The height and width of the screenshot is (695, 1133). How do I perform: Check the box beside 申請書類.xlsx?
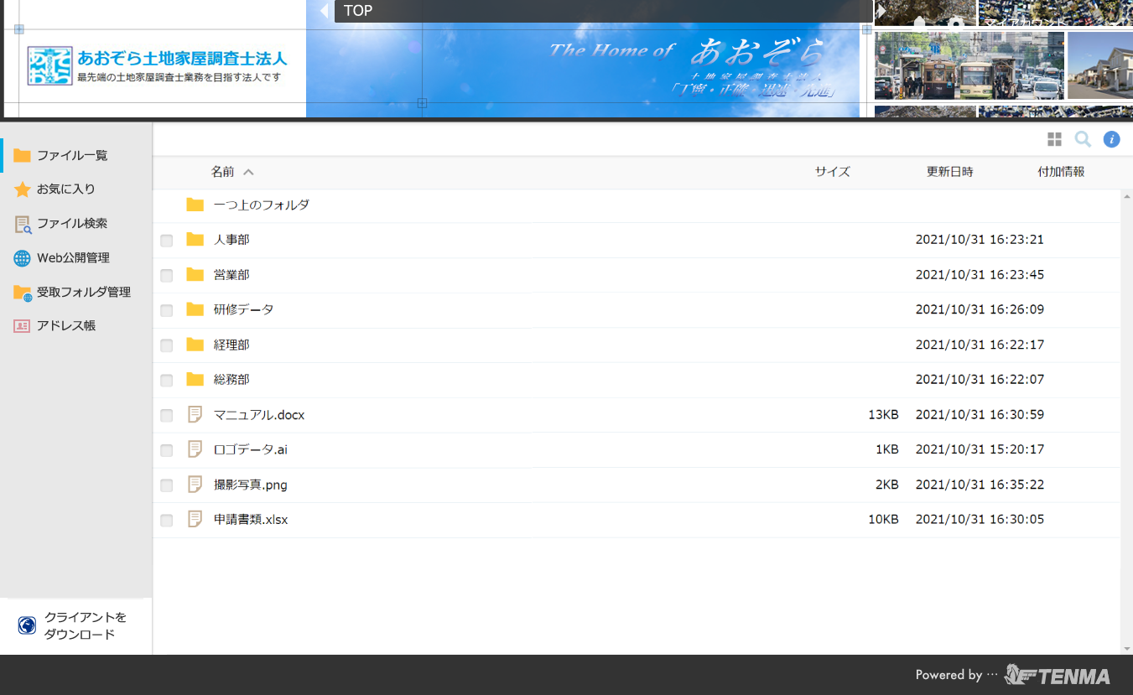point(167,521)
